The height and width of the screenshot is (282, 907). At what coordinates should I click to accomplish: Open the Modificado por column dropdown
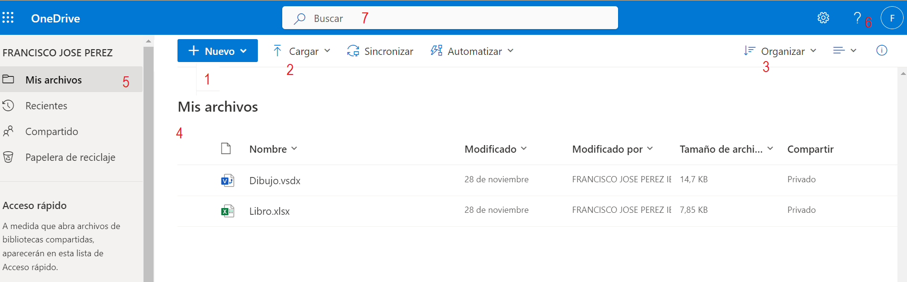tap(612, 149)
